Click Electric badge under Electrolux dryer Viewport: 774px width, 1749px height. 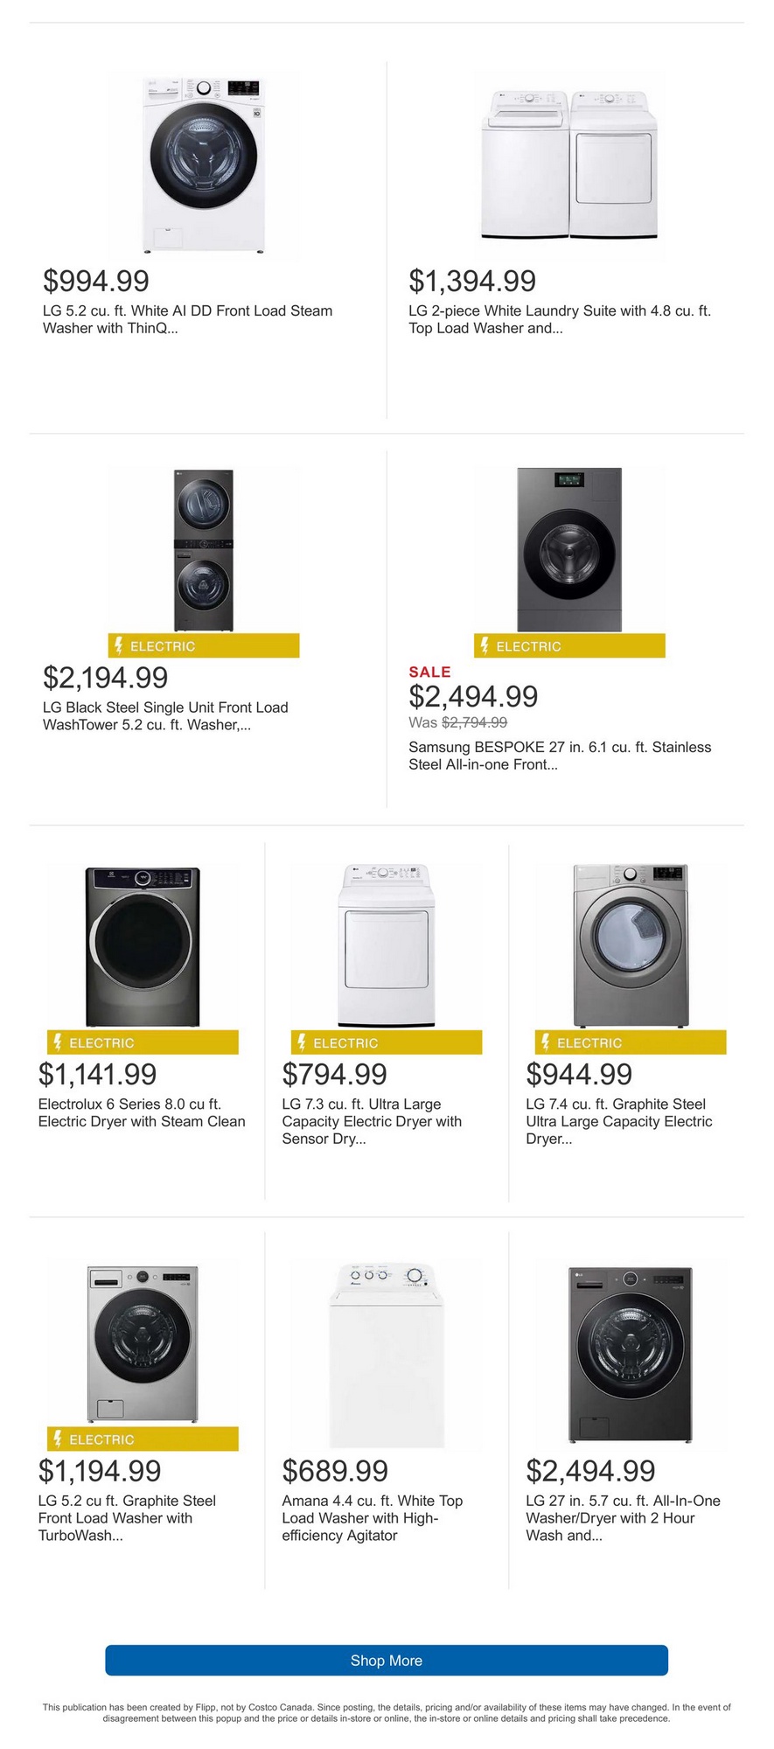143,1042
